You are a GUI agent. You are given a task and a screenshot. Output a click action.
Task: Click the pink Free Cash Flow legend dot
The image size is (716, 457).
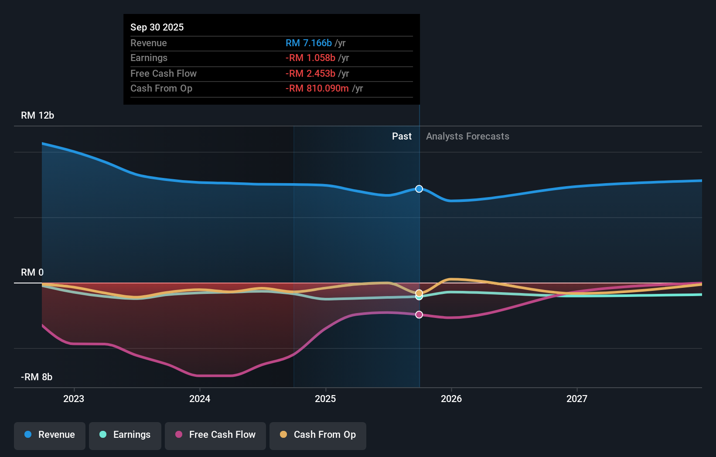pyautogui.click(x=179, y=435)
